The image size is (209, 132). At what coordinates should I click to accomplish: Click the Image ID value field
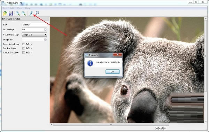33,39
